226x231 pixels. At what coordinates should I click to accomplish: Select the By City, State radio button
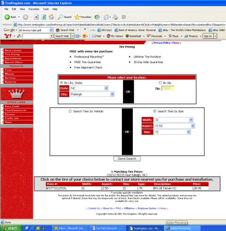pos(61,82)
